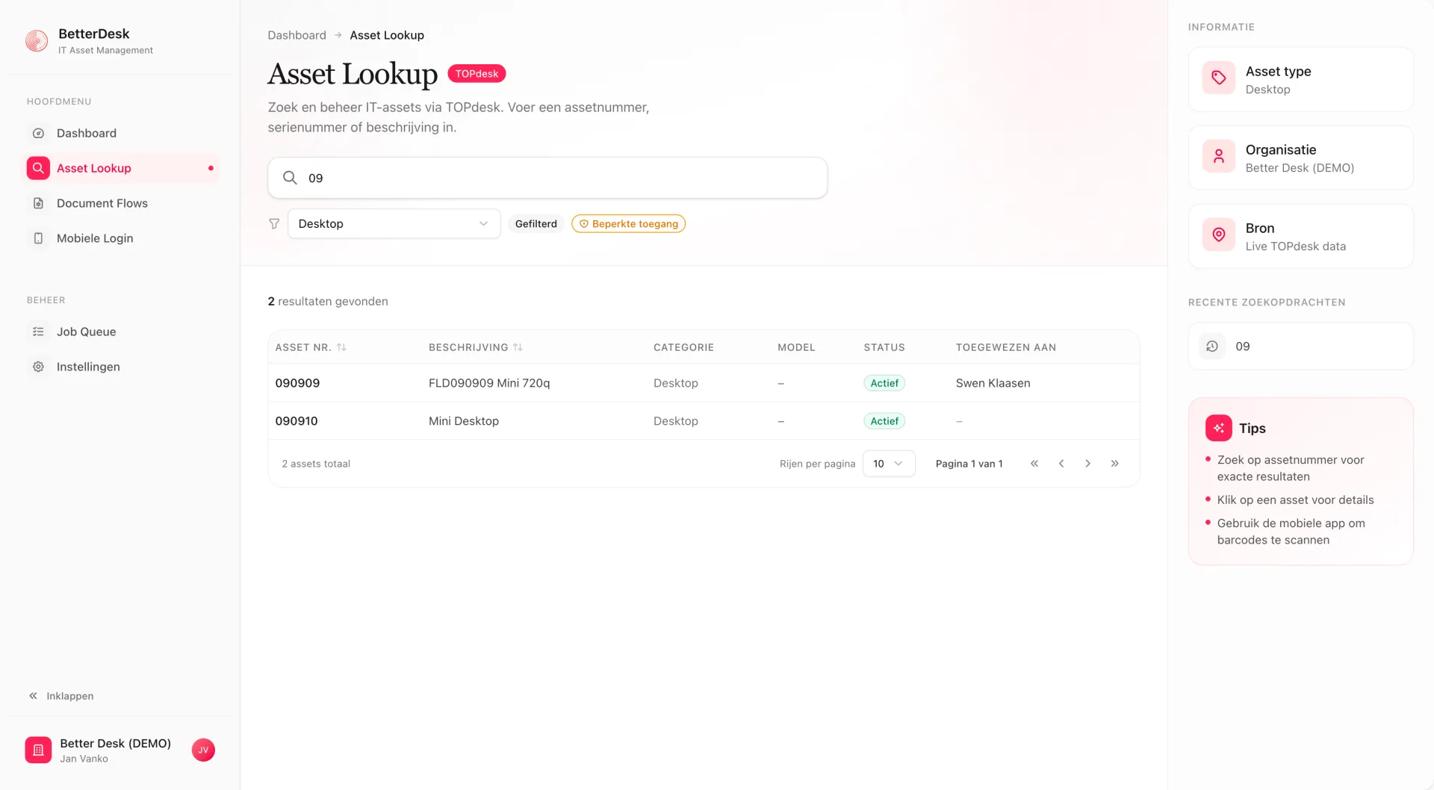
Task: Click the Bron location pin icon
Action: 1218,234
